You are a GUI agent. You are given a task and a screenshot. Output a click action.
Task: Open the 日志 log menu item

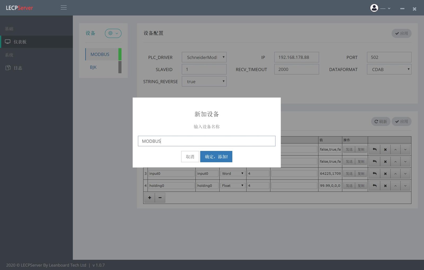tap(36, 68)
